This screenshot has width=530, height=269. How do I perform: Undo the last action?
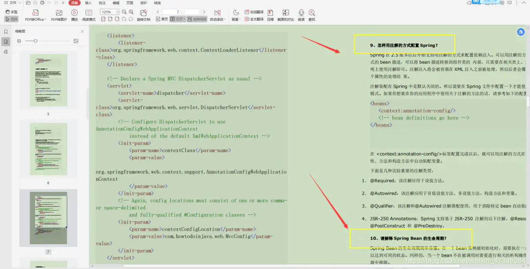(49, 3)
